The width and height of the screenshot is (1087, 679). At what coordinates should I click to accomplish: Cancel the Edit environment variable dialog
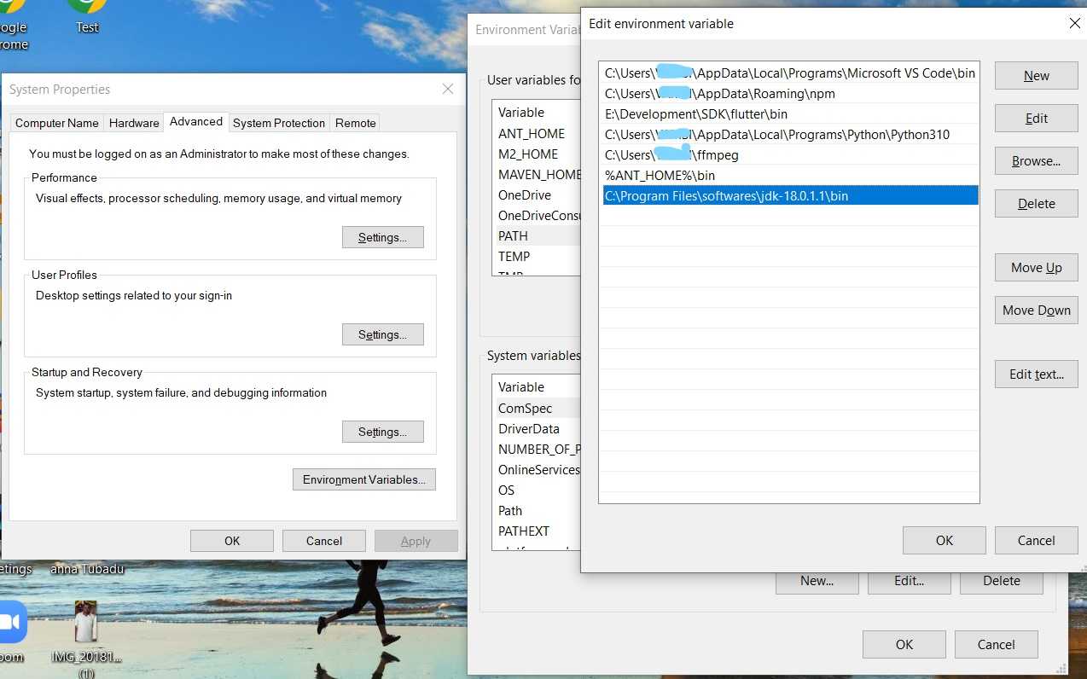[1037, 540]
